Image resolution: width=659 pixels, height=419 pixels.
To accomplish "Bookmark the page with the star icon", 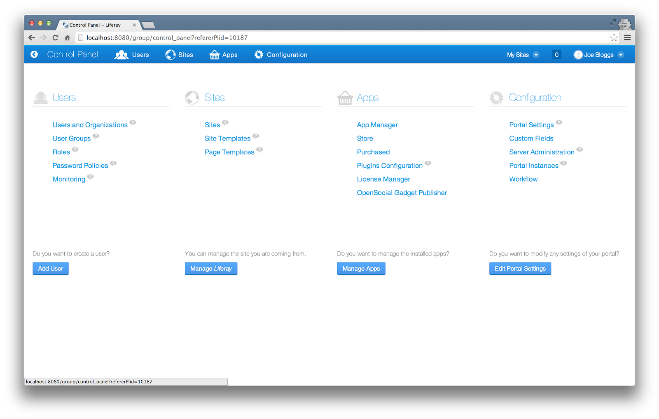I will coord(614,37).
